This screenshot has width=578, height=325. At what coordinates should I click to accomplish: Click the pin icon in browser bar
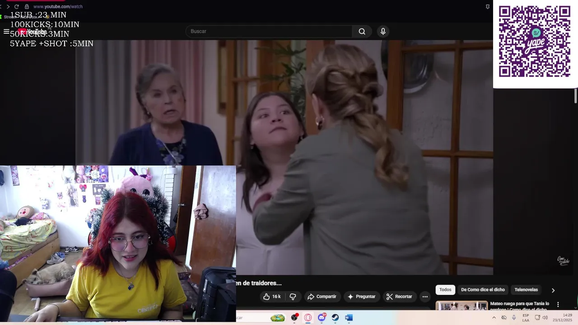coord(488,7)
